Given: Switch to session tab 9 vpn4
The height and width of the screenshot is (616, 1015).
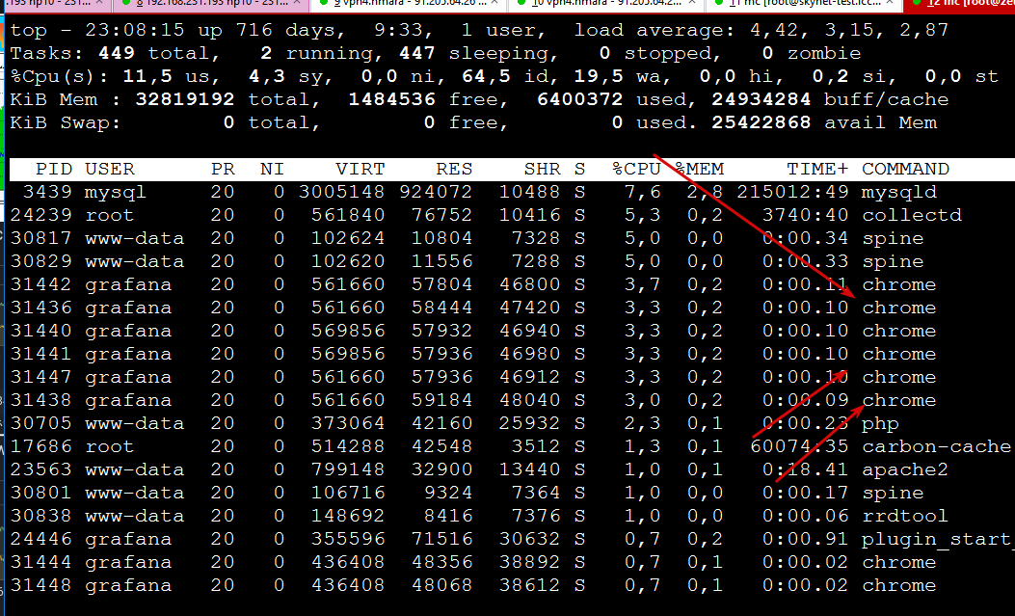Looking at the screenshot, I should 408,3.
